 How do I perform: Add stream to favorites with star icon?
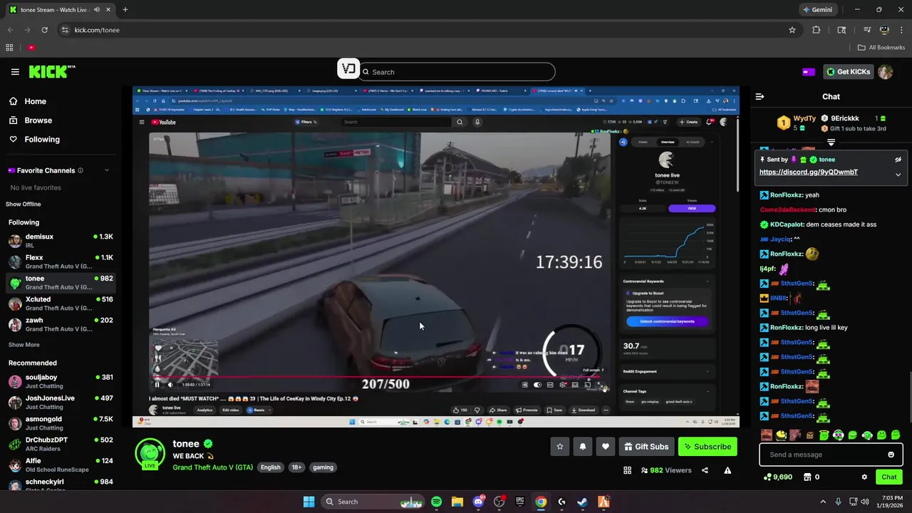pyautogui.click(x=560, y=447)
